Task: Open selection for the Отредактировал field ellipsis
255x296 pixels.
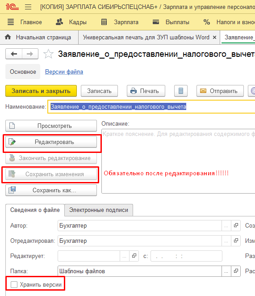Action: tap(226, 241)
